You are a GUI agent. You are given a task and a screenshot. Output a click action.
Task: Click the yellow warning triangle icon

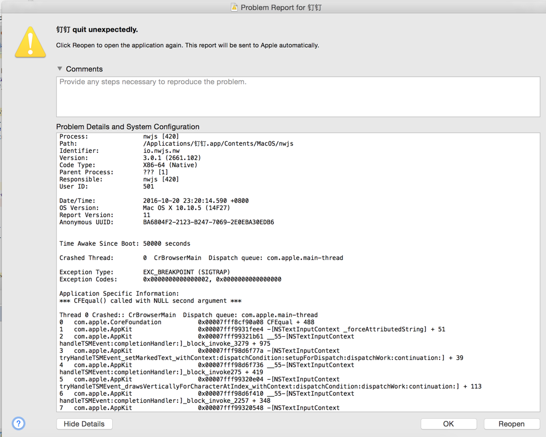click(30, 42)
